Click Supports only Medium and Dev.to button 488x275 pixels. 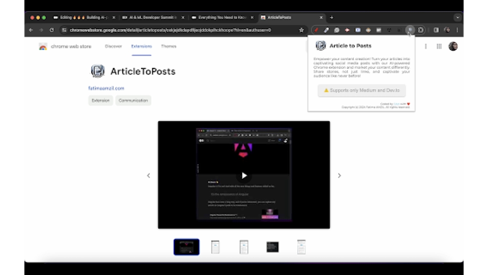coord(362,90)
